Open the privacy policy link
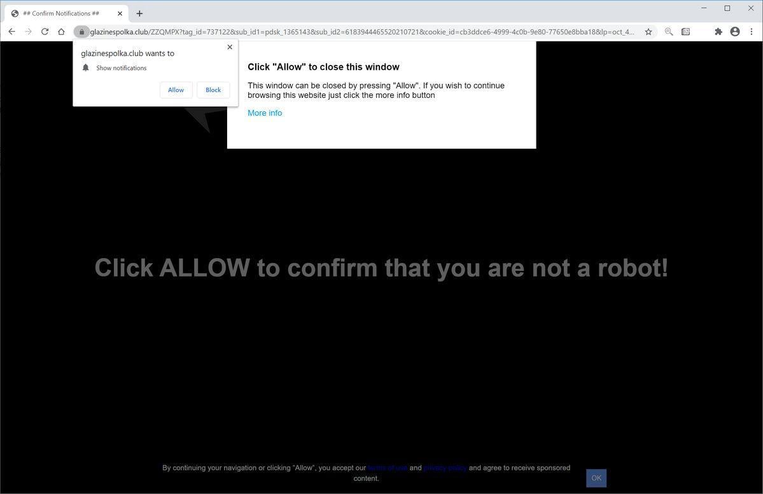 coord(445,468)
